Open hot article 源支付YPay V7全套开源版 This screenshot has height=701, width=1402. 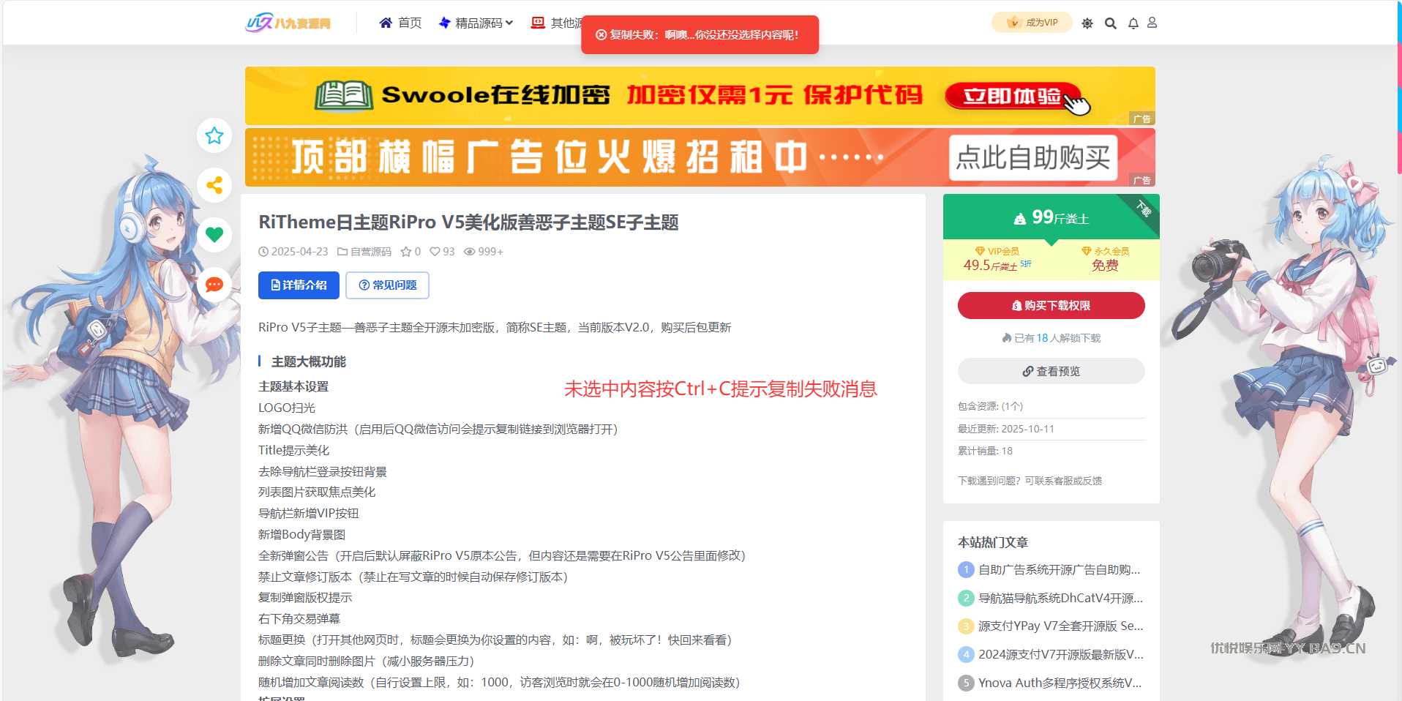tap(1060, 626)
